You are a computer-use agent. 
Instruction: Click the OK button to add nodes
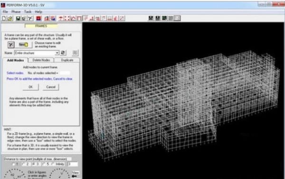click(30, 87)
